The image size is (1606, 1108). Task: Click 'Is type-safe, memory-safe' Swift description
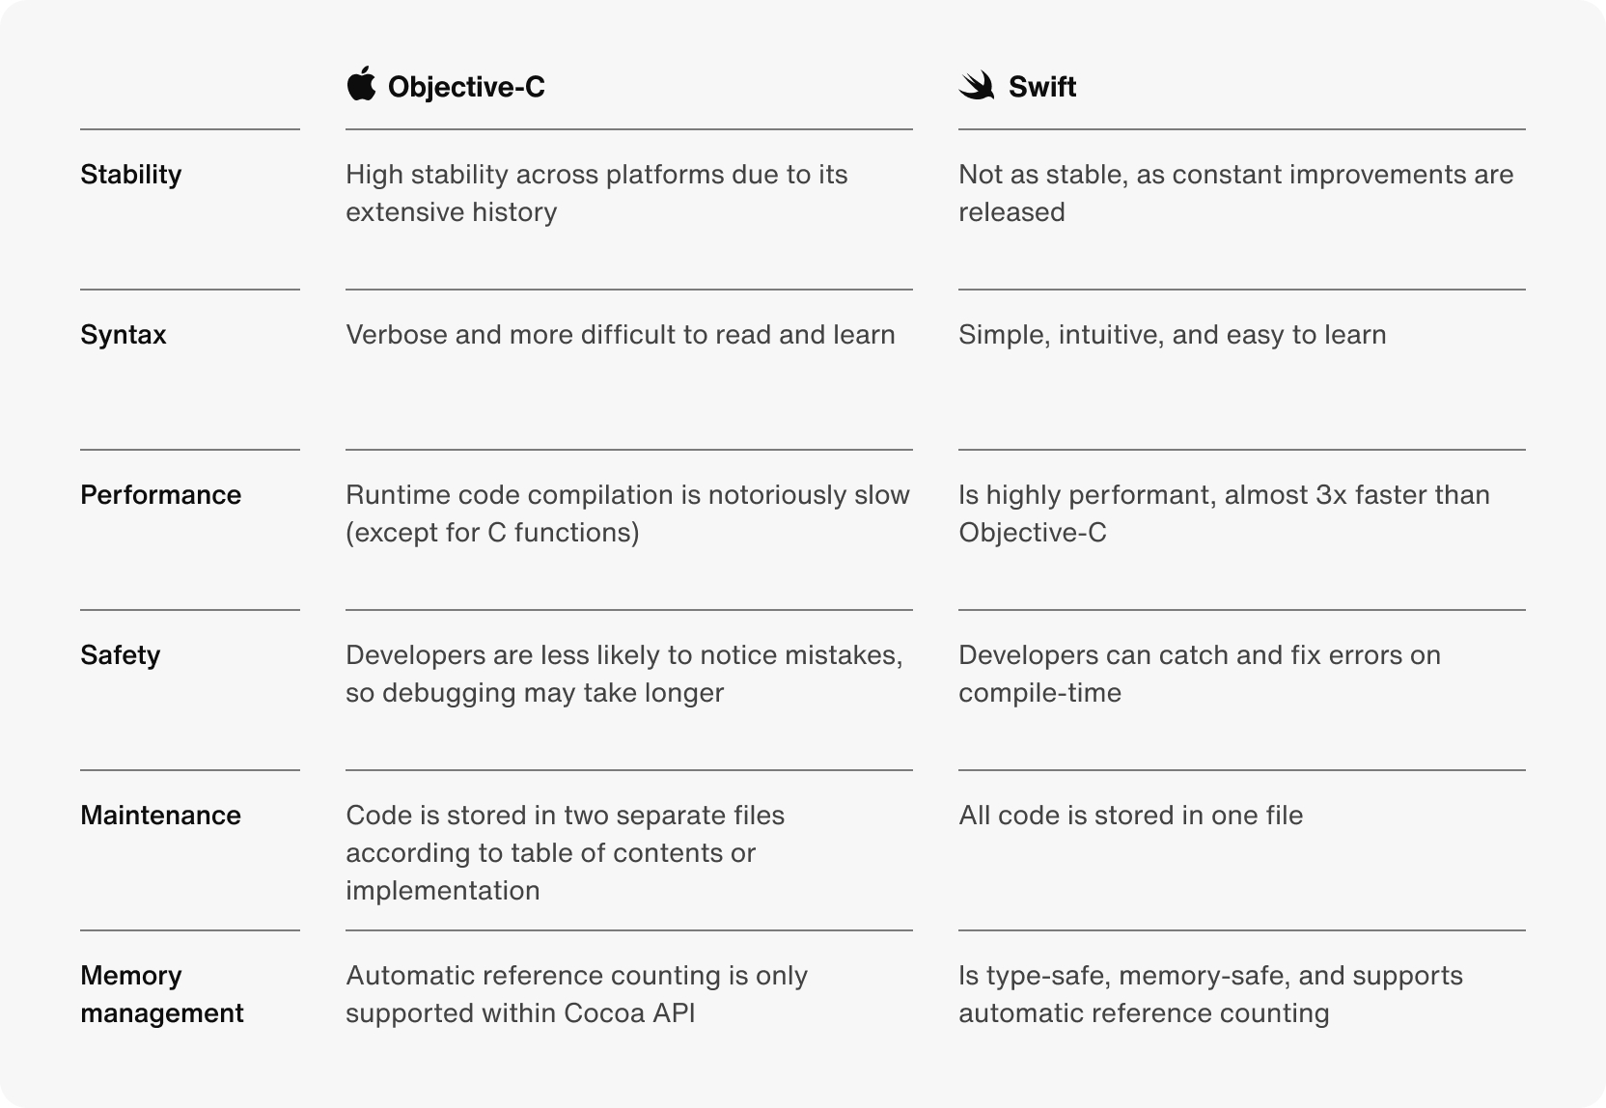coord(1210,994)
